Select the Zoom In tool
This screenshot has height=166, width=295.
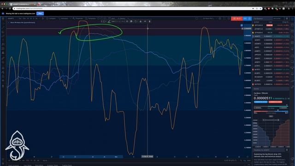pos(3,63)
